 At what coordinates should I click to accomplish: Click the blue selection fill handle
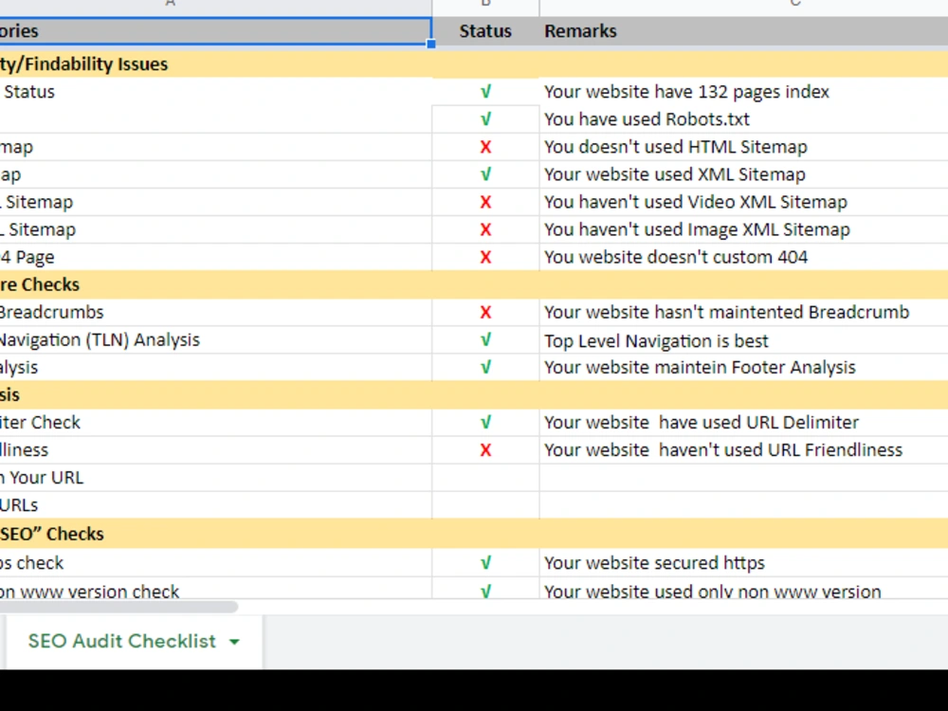[x=431, y=45]
